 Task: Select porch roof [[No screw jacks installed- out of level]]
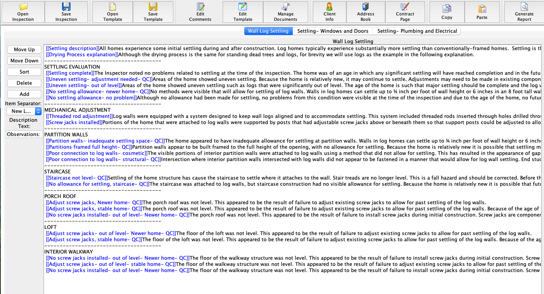118,215
